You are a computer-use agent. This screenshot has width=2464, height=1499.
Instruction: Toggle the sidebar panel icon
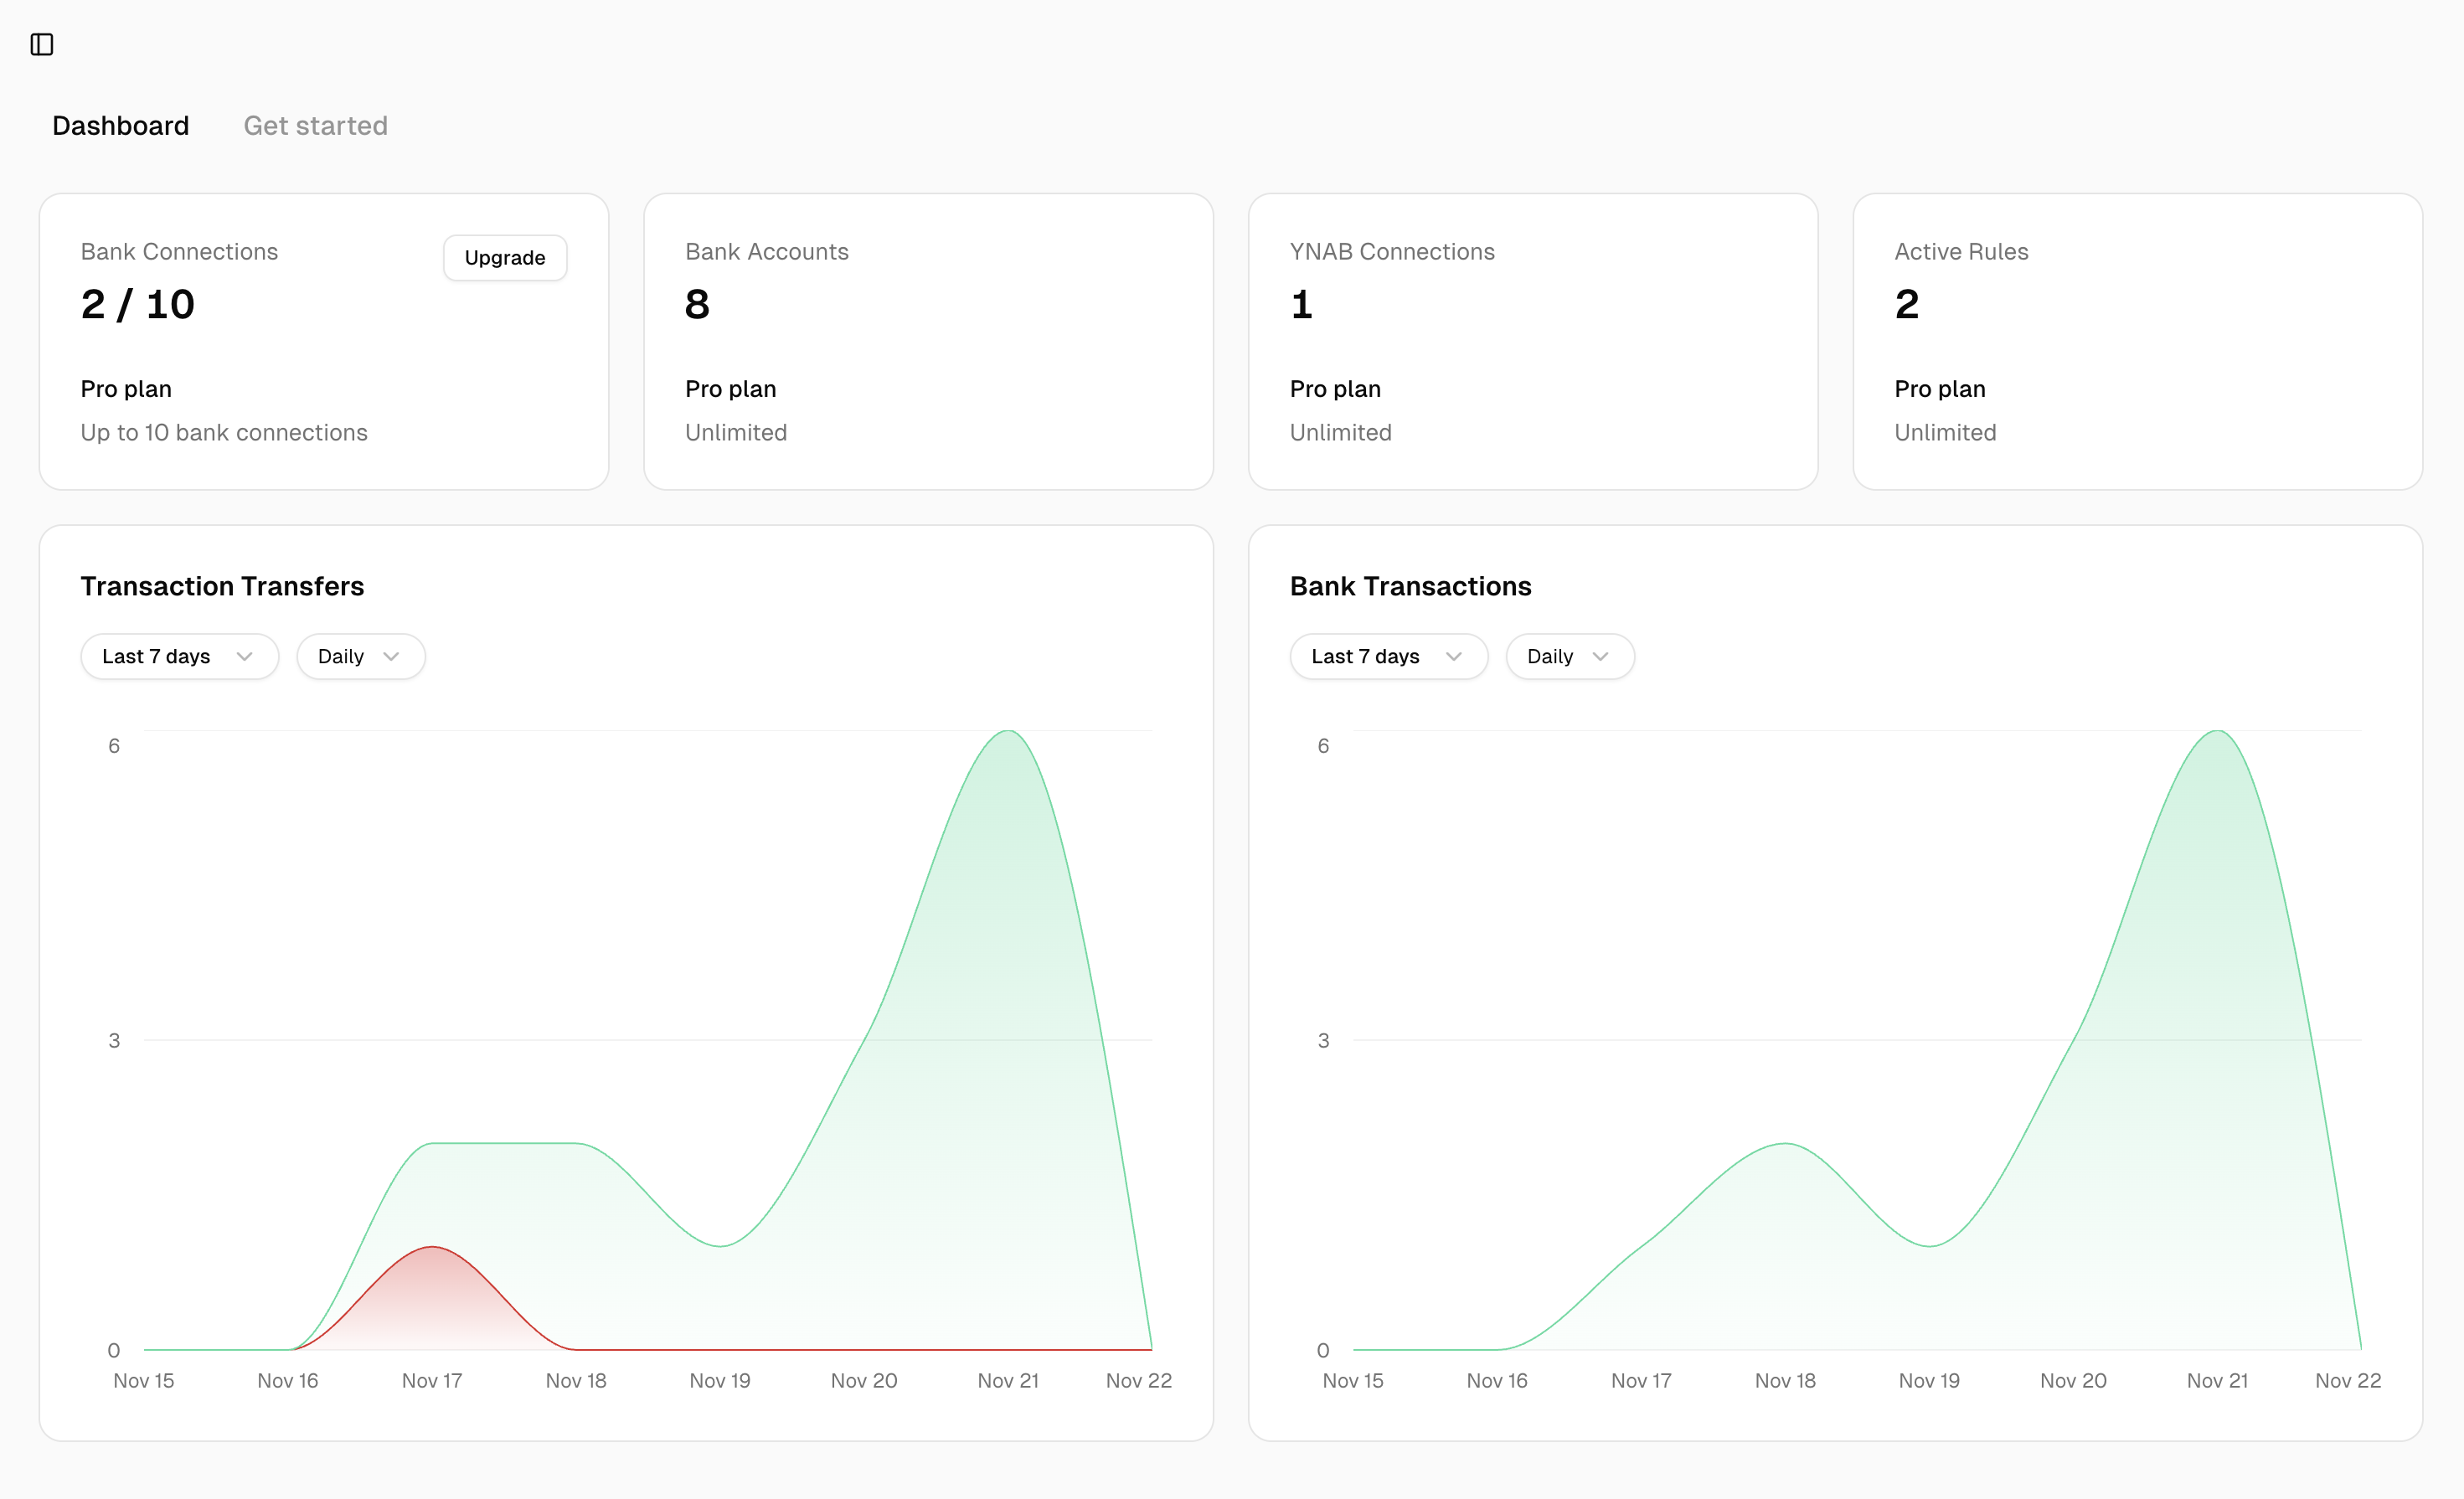click(x=42, y=44)
